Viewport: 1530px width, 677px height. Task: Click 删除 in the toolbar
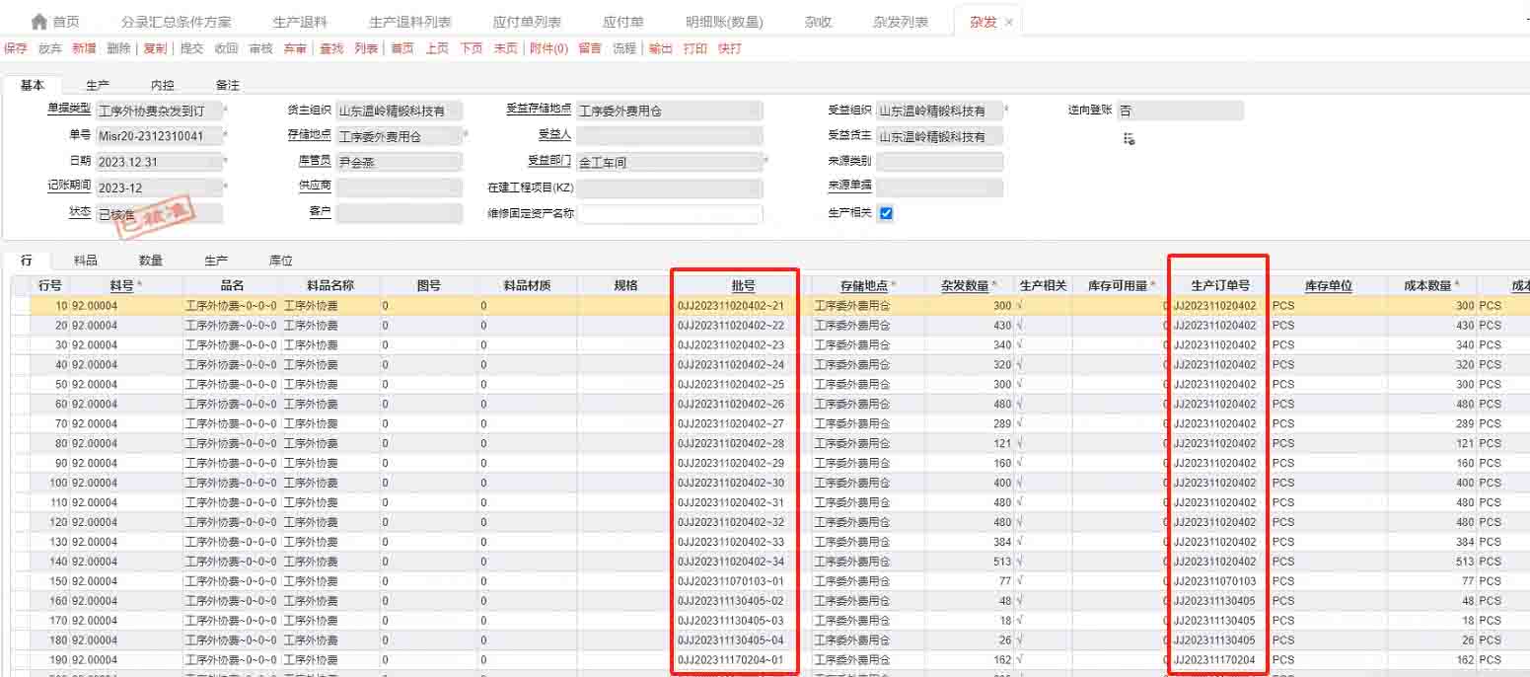(117, 48)
